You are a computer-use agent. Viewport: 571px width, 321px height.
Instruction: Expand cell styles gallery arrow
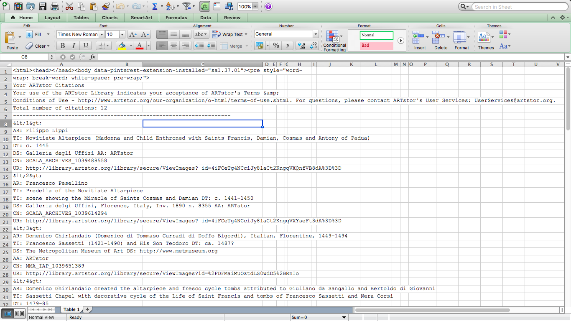point(401,41)
